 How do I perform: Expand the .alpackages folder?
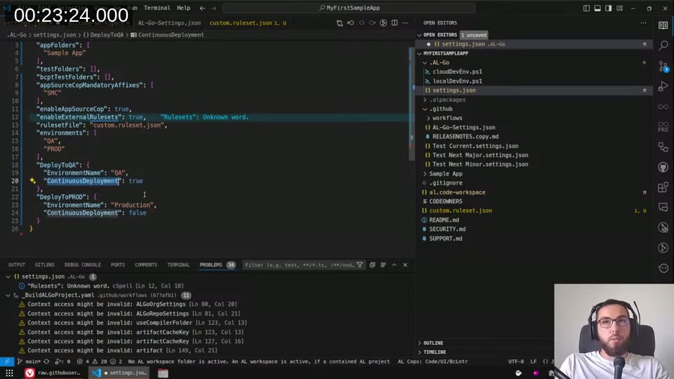click(425, 100)
